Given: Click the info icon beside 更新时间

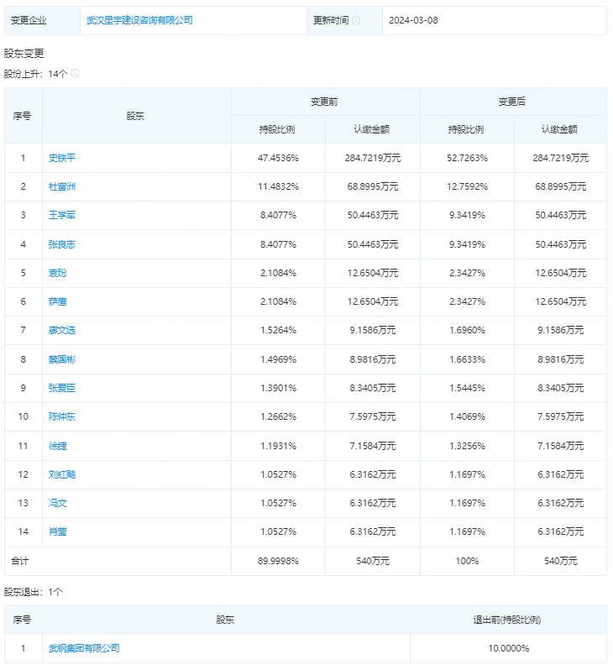Looking at the screenshot, I should pos(356,20).
